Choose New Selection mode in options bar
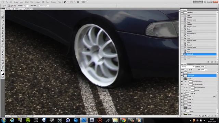This screenshot has width=219, height=123. pyautogui.click(x=9, y=5)
